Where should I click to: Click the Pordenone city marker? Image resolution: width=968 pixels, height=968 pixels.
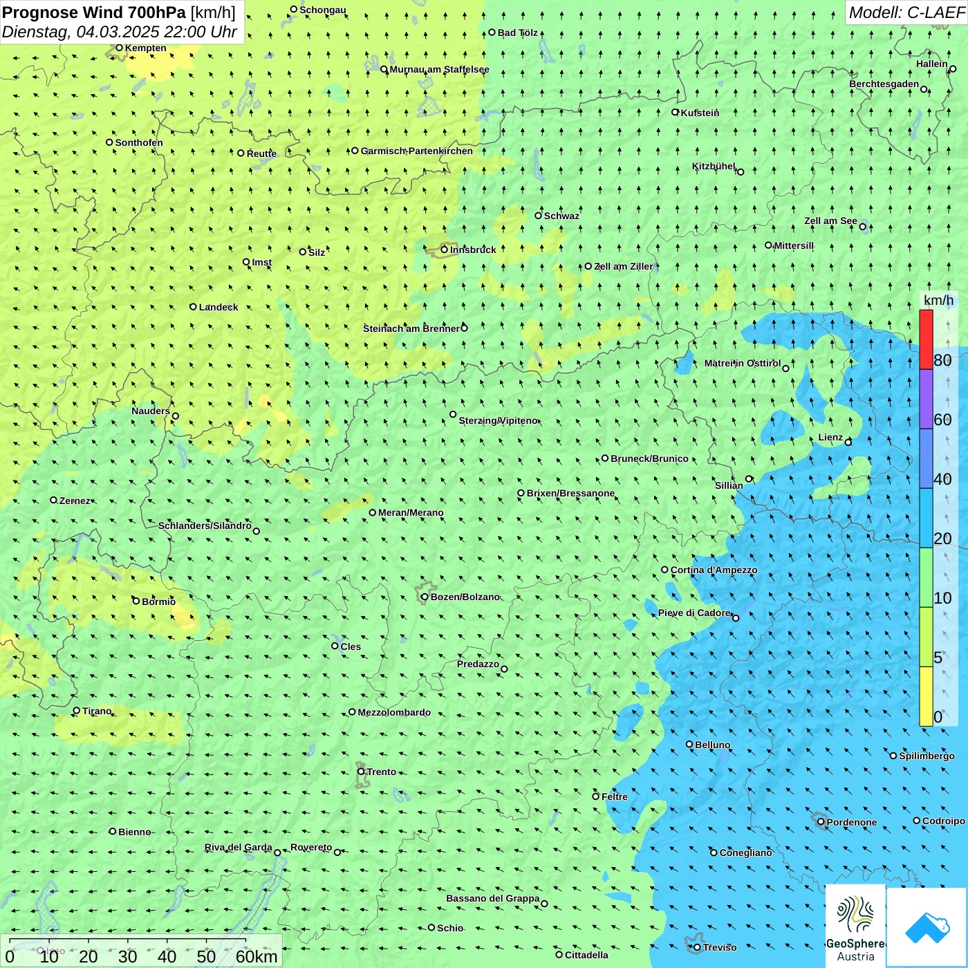pos(821,822)
